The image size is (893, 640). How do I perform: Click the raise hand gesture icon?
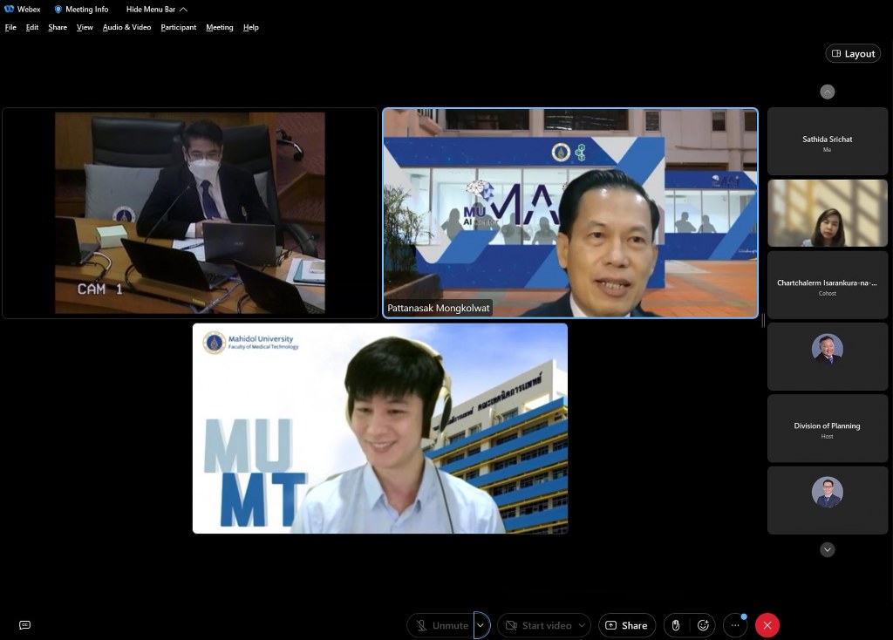(x=676, y=625)
